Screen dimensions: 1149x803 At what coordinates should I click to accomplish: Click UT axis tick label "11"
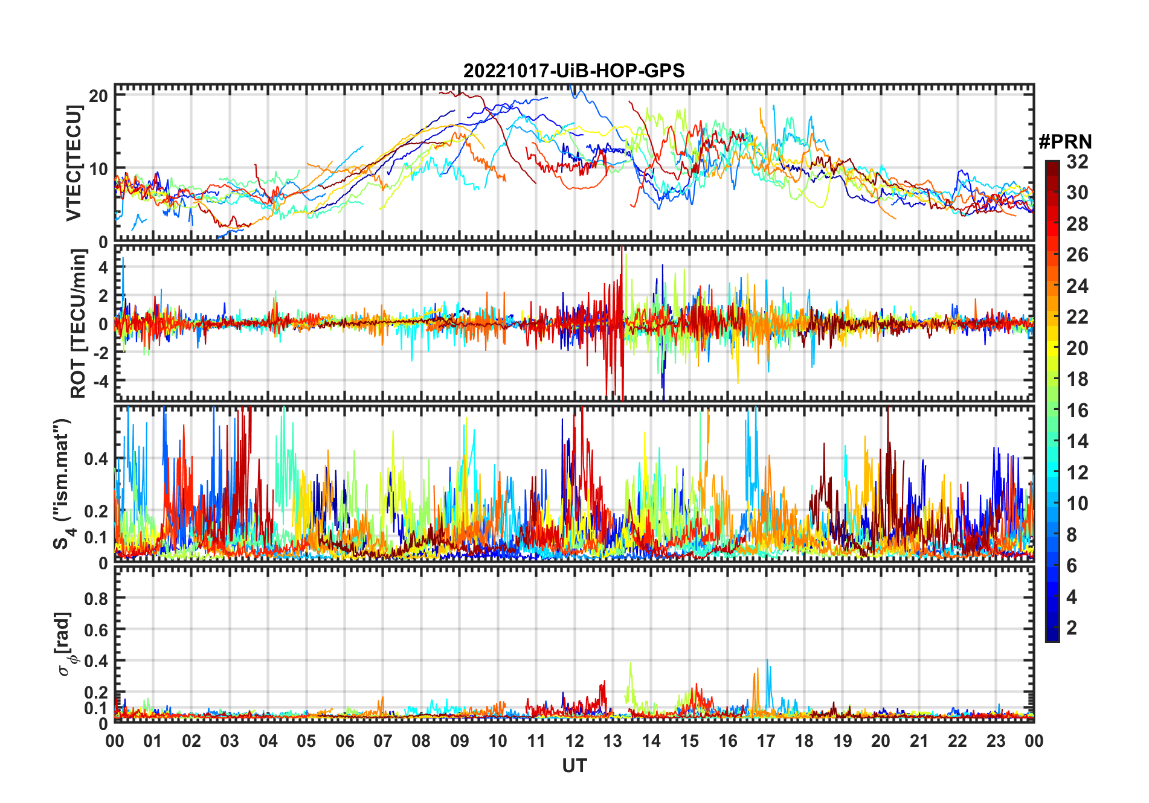(x=536, y=741)
